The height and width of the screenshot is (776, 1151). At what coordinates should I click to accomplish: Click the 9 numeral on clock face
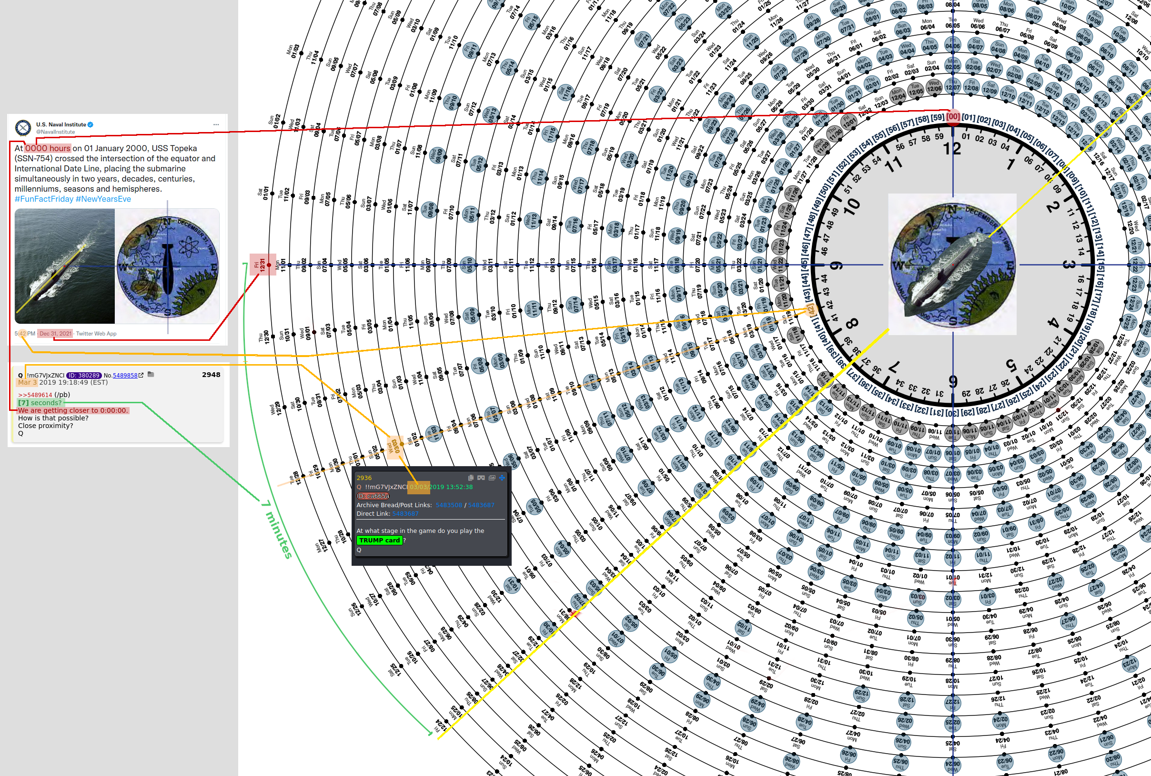[836, 265]
